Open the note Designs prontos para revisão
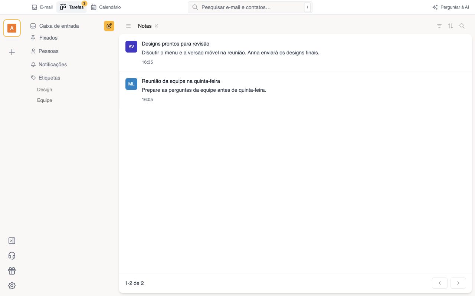The width and height of the screenshot is (475, 296). click(295, 53)
